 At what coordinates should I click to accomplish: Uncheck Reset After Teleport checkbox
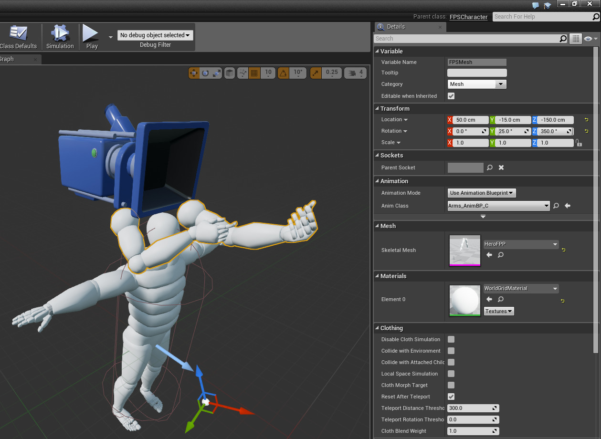(451, 397)
